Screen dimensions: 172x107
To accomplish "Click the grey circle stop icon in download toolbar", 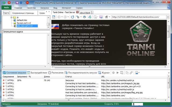I will [x=113, y=73].
